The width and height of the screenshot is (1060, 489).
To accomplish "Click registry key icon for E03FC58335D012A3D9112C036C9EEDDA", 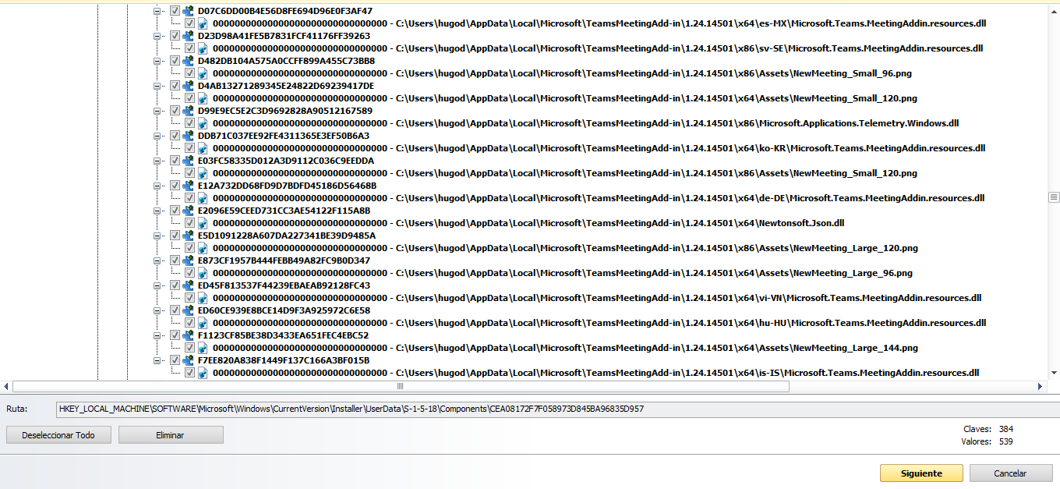I will click(189, 161).
